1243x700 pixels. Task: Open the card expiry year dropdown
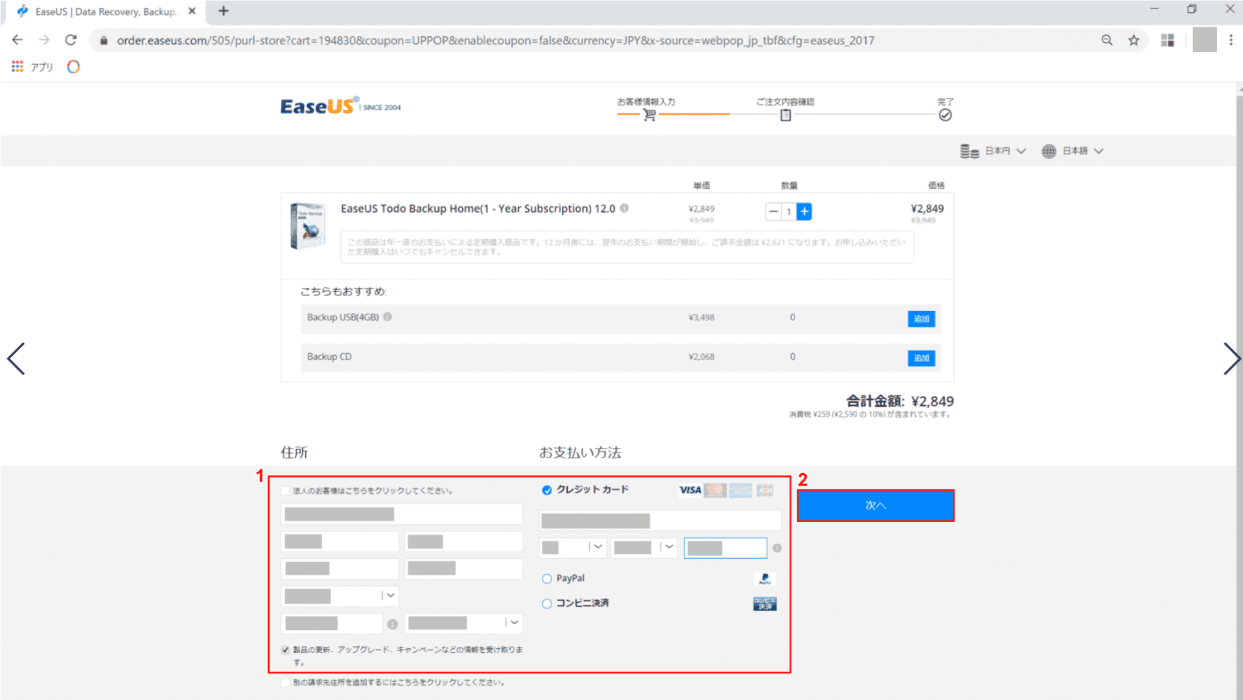644,548
